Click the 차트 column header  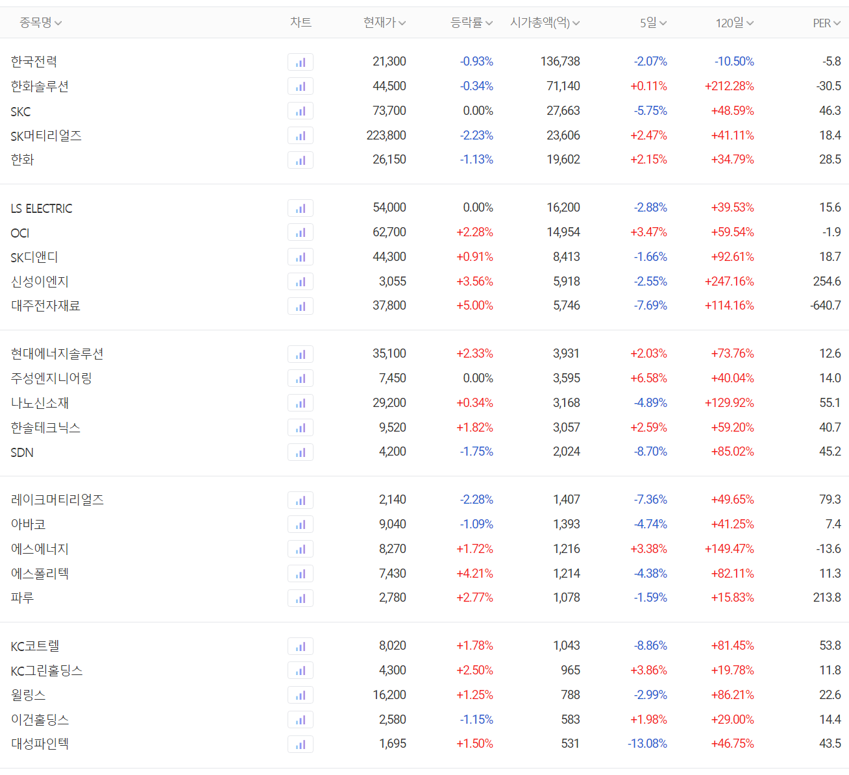point(301,23)
